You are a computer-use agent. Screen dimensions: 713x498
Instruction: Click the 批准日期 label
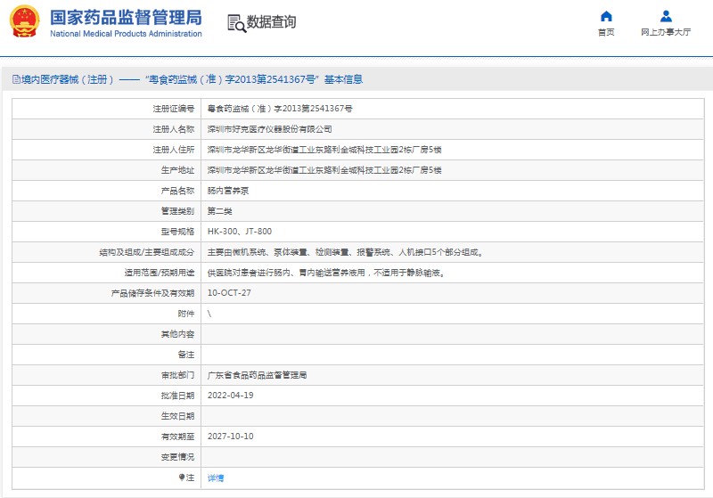177,396
